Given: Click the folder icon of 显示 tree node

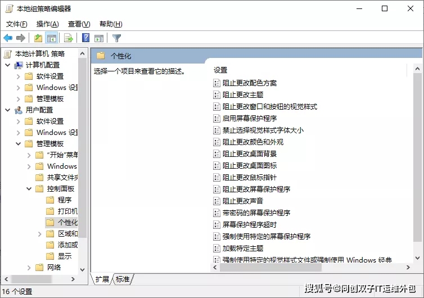Looking at the screenshot, I should 50,256.
